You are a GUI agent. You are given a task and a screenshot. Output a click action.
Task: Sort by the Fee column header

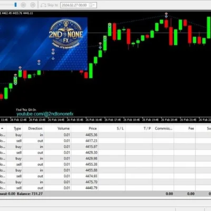point(191,128)
